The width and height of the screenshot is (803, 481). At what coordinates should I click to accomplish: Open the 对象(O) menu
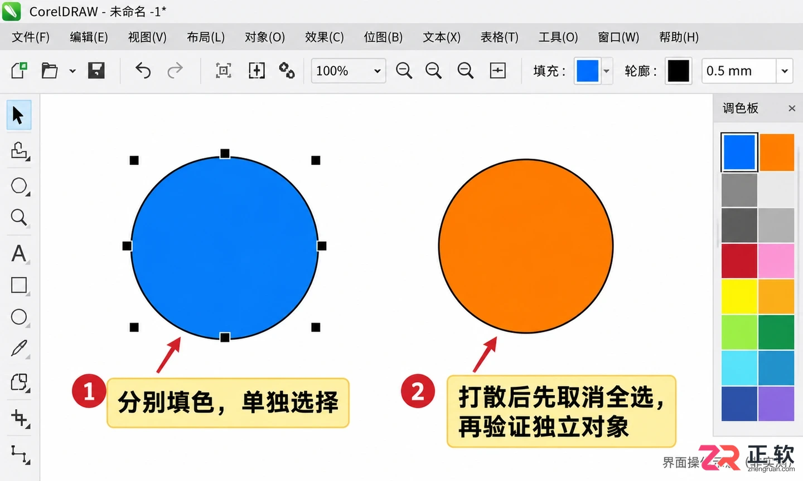click(x=265, y=37)
